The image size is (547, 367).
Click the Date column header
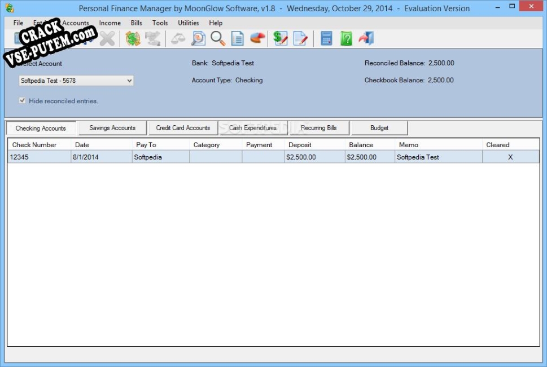tap(102, 145)
